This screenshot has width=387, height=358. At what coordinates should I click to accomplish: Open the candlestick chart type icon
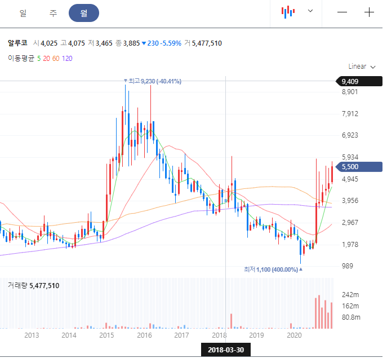288,12
